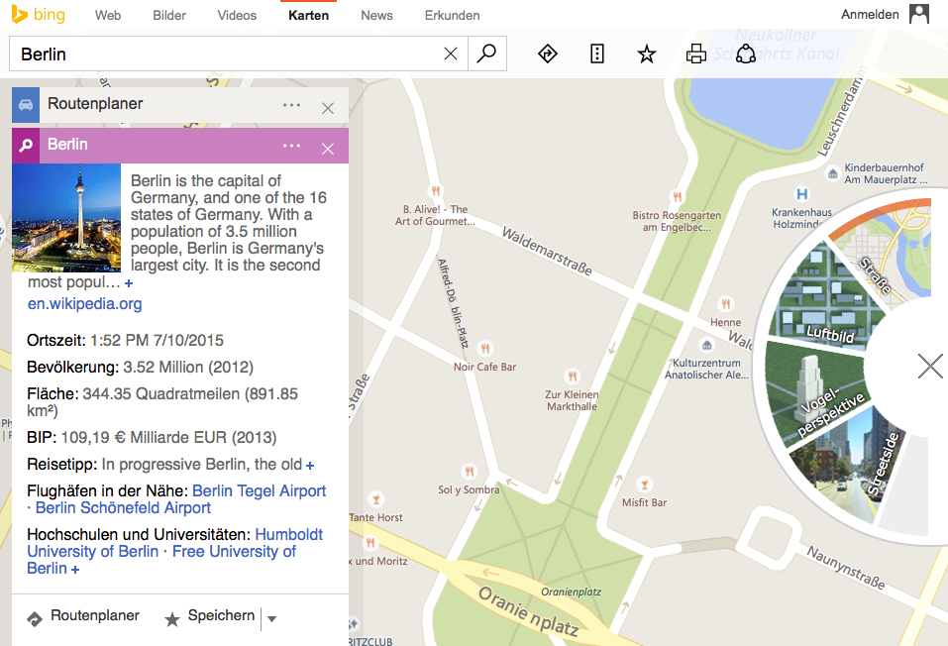
Task: Click the share icon in the top toolbar
Action: click(746, 54)
